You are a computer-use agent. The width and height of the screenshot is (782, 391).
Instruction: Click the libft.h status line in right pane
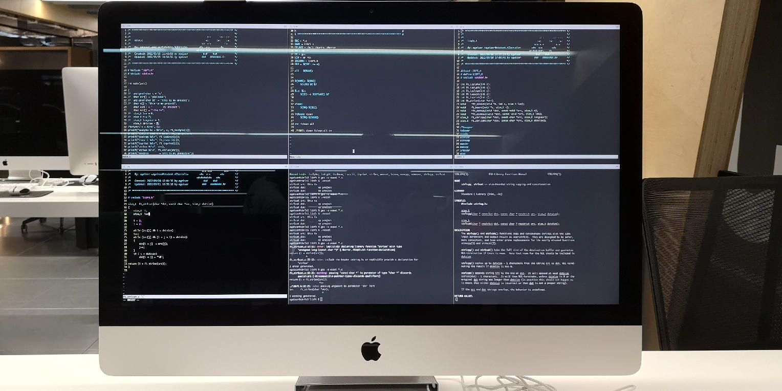536,157
